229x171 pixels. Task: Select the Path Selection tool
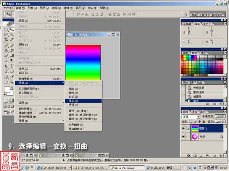pyautogui.click(x=6, y=66)
